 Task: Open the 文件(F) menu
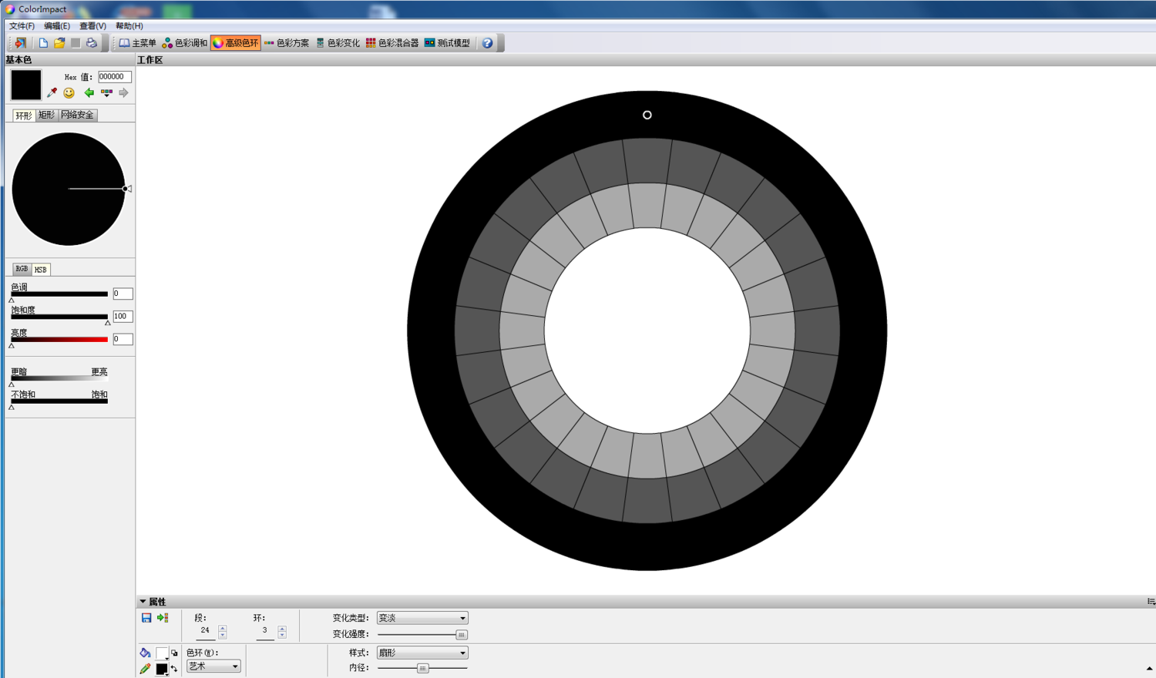pyautogui.click(x=22, y=26)
